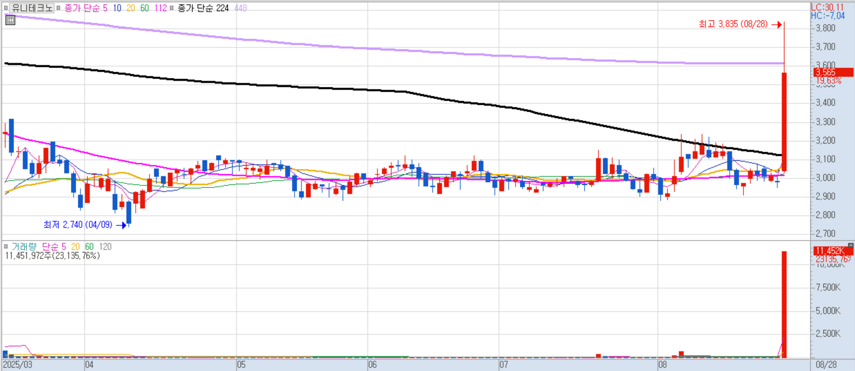Click the 3,100 price axis label

coord(825,159)
